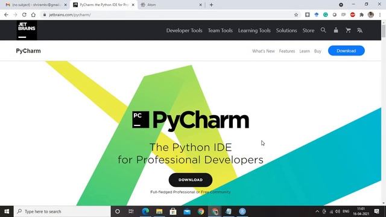Click the browser home icon
The image size is (386, 217).
[33, 14]
